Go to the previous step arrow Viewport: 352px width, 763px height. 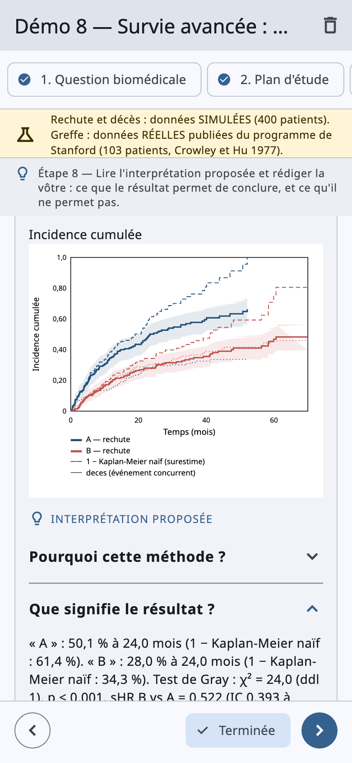(x=32, y=730)
